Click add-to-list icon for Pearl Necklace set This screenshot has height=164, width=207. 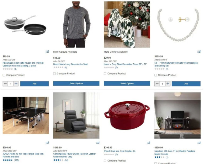(x=199, y=52)
